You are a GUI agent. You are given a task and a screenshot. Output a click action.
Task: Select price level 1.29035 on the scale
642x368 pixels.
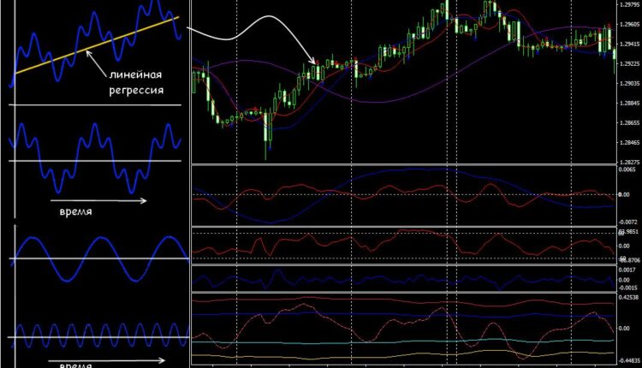point(630,84)
